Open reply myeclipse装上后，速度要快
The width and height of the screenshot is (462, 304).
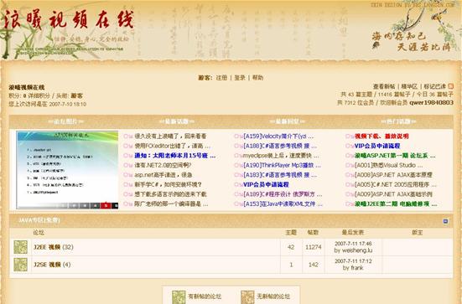(x=281, y=156)
